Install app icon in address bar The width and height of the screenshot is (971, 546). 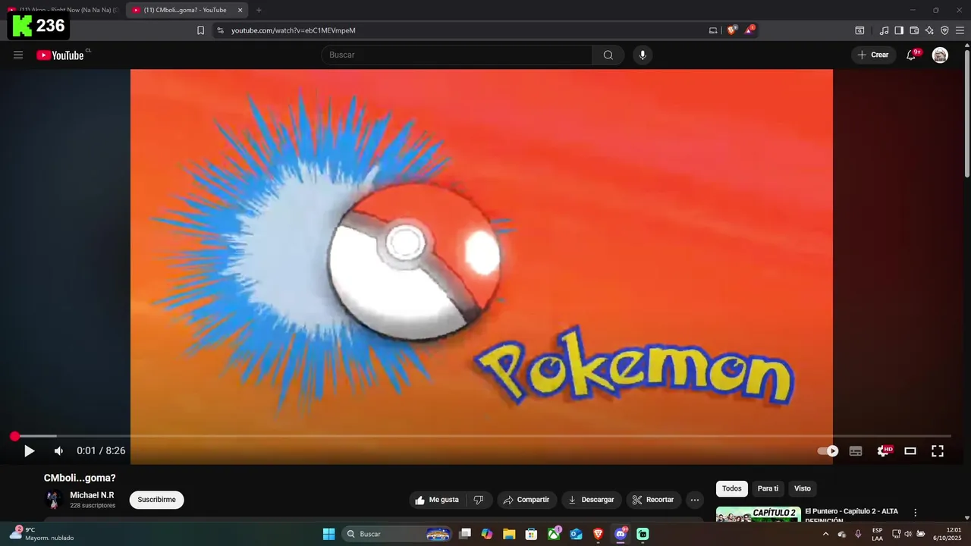tap(713, 30)
